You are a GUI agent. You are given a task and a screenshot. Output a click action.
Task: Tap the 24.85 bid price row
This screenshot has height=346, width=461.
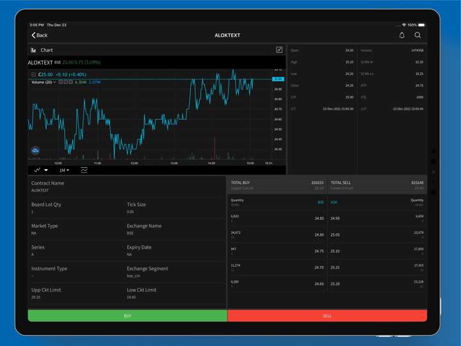click(x=318, y=218)
